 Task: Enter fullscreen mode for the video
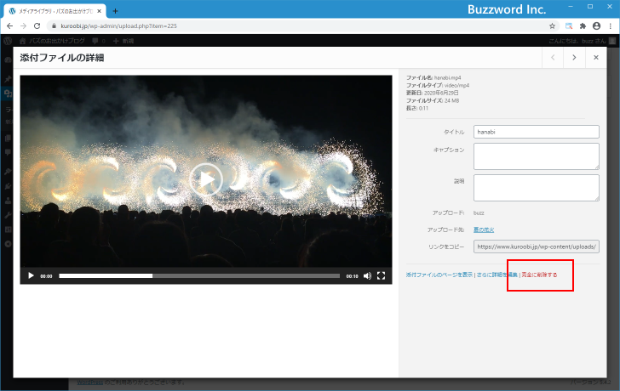[382, 275]
